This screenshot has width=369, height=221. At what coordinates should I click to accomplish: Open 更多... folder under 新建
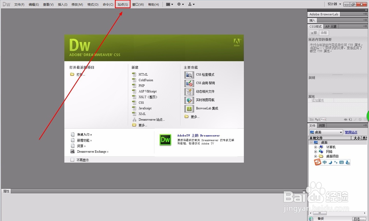pyautogui.click(x=134, y=125)
